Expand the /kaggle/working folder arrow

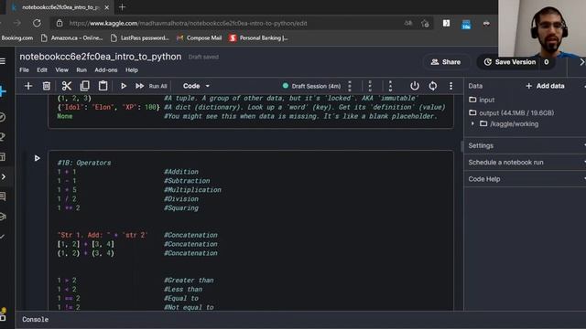coord(472,123)
